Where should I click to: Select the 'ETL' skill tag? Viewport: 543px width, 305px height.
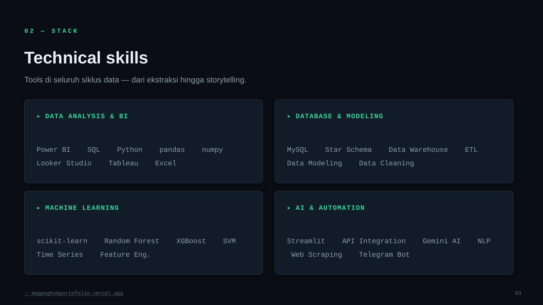(x=471, y=150)
